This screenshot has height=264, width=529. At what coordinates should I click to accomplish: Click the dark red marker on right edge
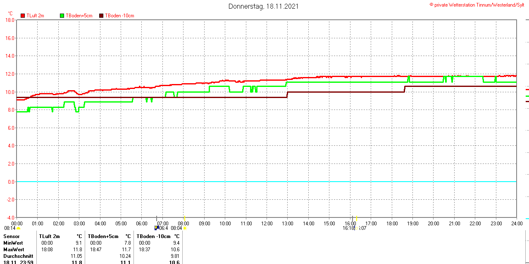(x=527, y=101)
